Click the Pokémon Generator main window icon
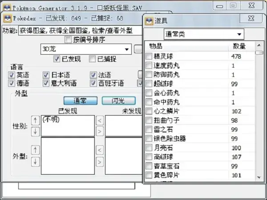267x200 pixels. point(7,8)
